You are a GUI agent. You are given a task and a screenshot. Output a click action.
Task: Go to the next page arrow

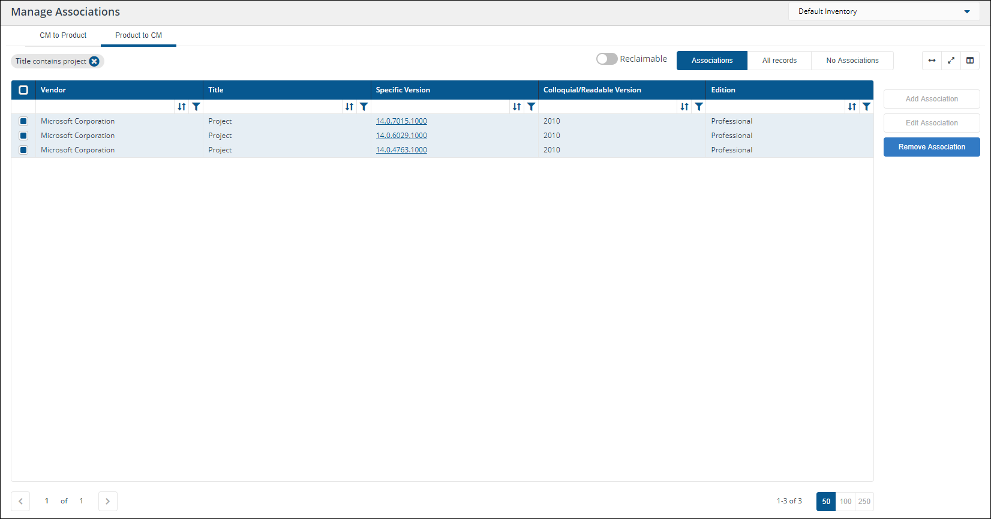coord(108,501)
